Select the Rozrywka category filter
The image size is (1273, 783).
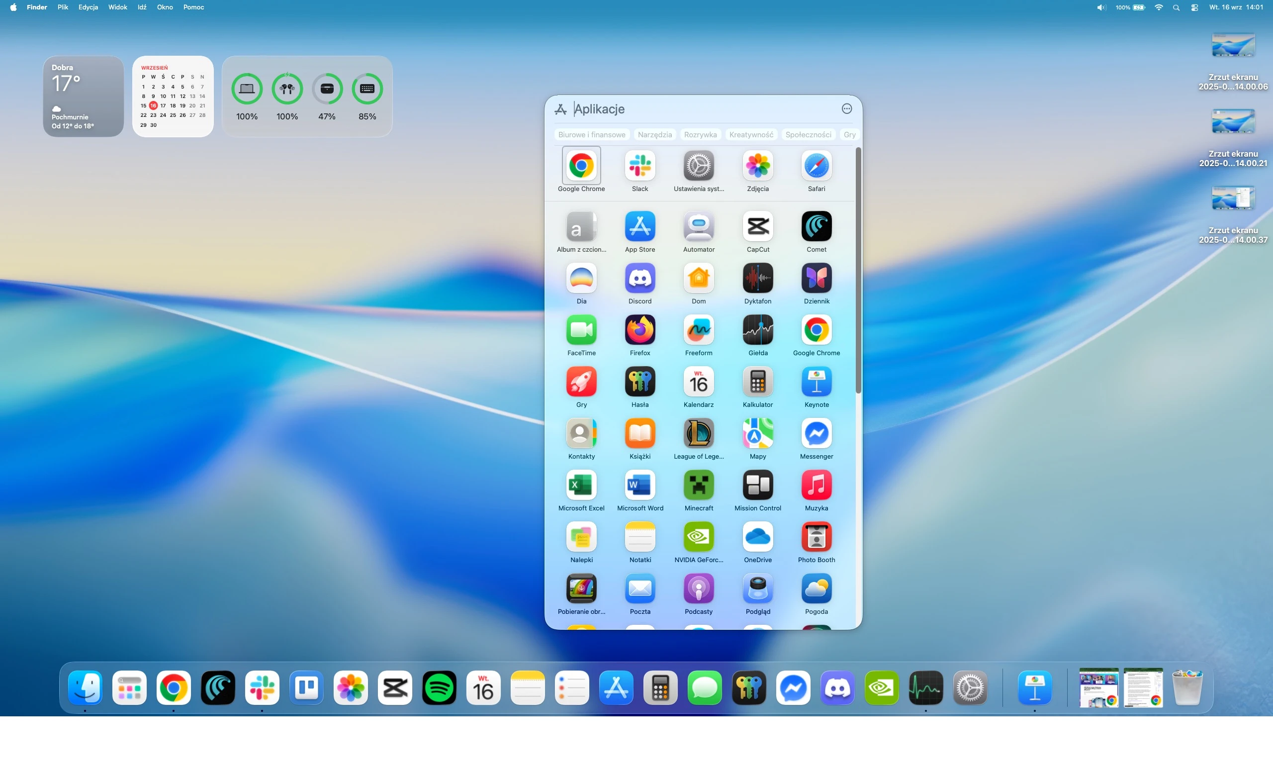click(701, 135)
